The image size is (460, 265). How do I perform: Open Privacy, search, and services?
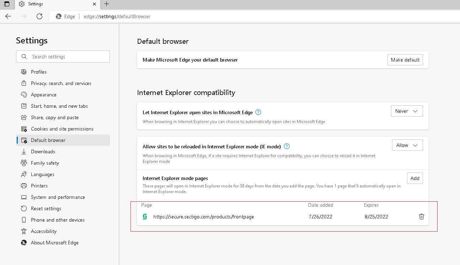pyautogui.click(x=63, y=83)
